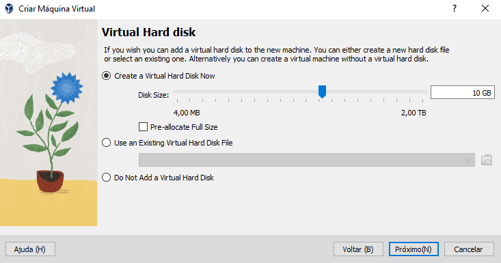Screen dimensions: 501x263
Task: Click the dropdown arrow of disk file combo box
Action: pos(468,161)
